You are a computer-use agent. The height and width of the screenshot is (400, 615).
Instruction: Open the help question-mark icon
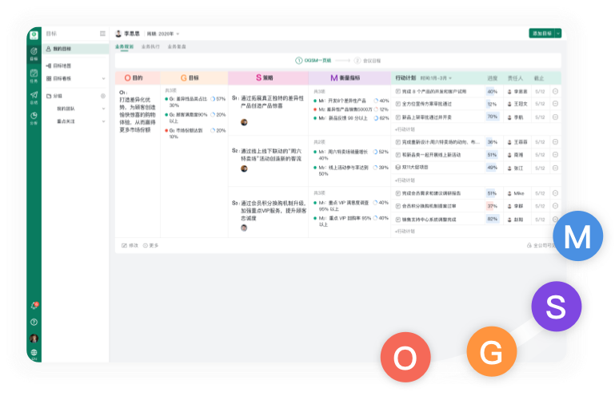[34, 322]
